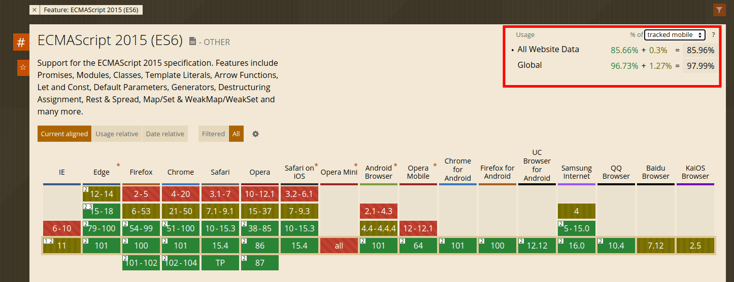Click the Opera column header
The height and width of the screenshot is (282, 734).
260,172
